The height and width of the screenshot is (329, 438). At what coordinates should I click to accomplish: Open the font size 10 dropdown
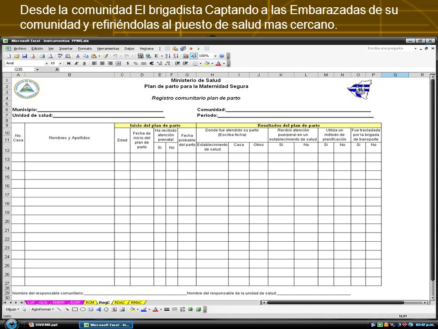tap(60, 63)
